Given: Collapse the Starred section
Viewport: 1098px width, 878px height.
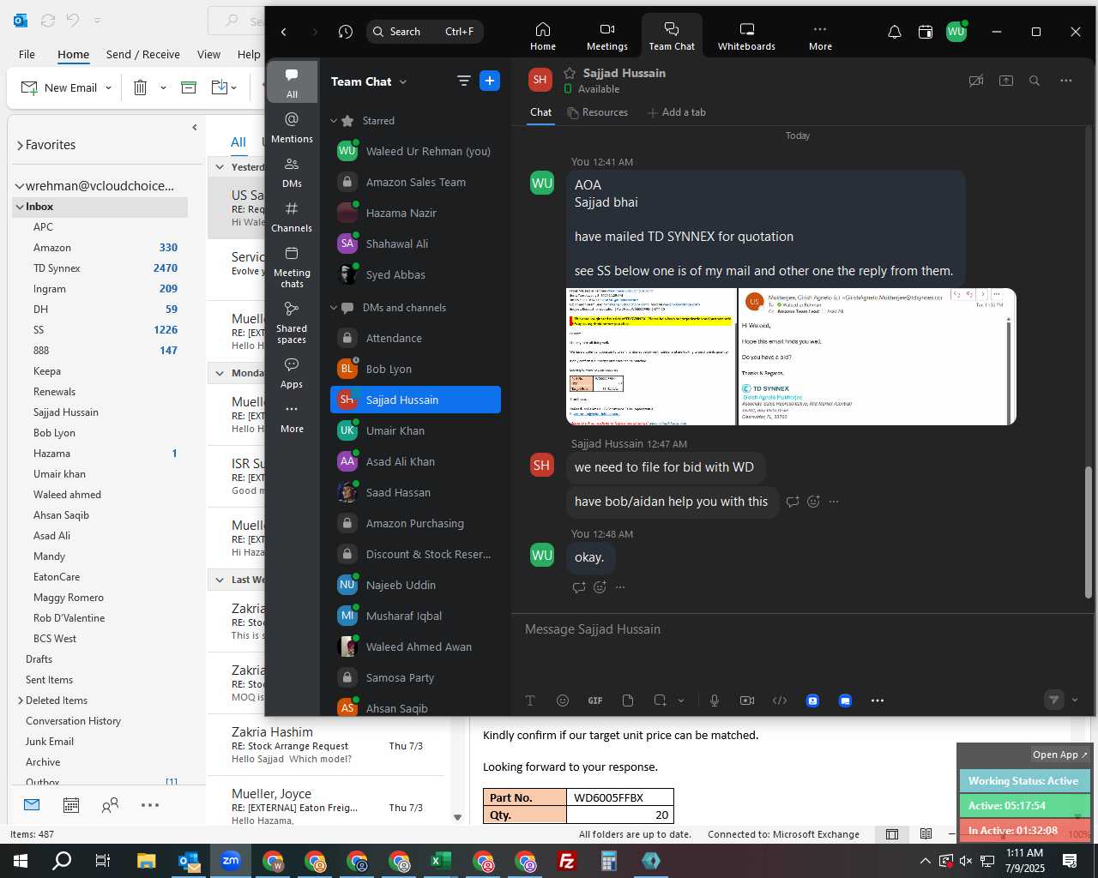Looking at the screenshot, I should (x=334, y=121).
